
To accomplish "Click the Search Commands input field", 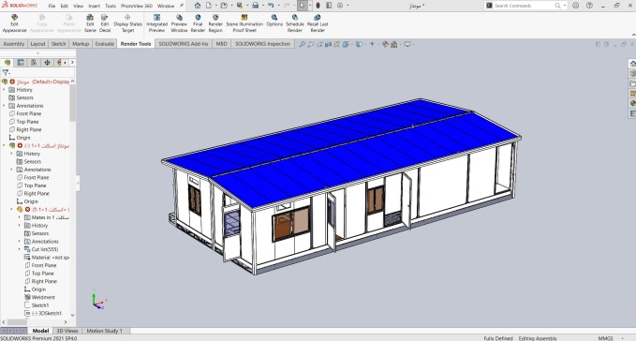I will (x=524, y=6).
